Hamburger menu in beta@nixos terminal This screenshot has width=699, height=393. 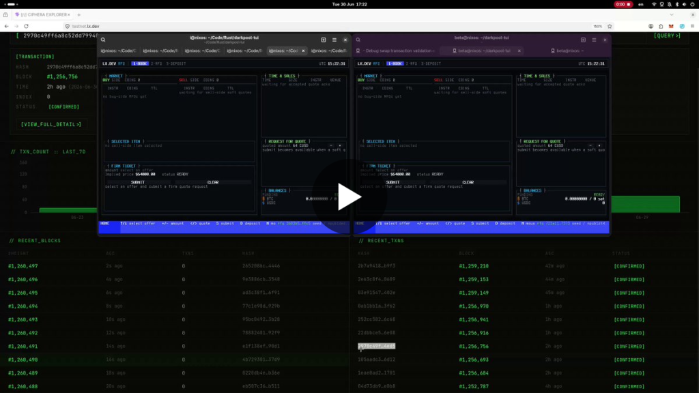tap(594, 40)
